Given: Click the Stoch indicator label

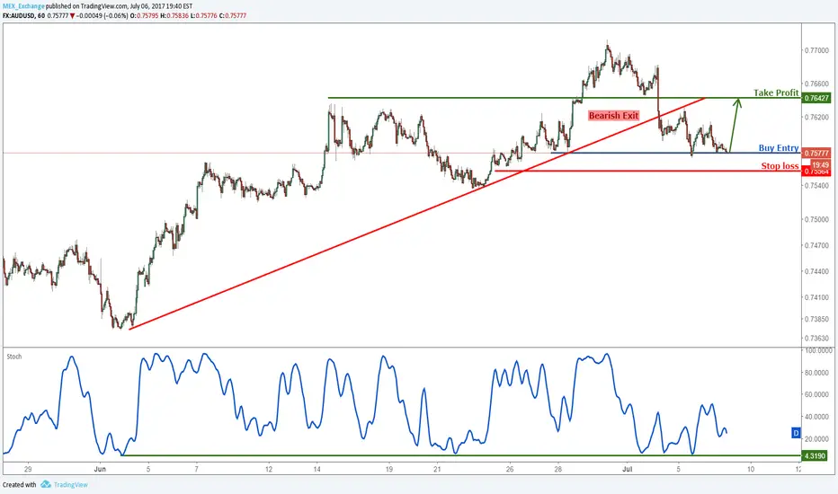Looking at the screenshot, I should click(14, 357).
